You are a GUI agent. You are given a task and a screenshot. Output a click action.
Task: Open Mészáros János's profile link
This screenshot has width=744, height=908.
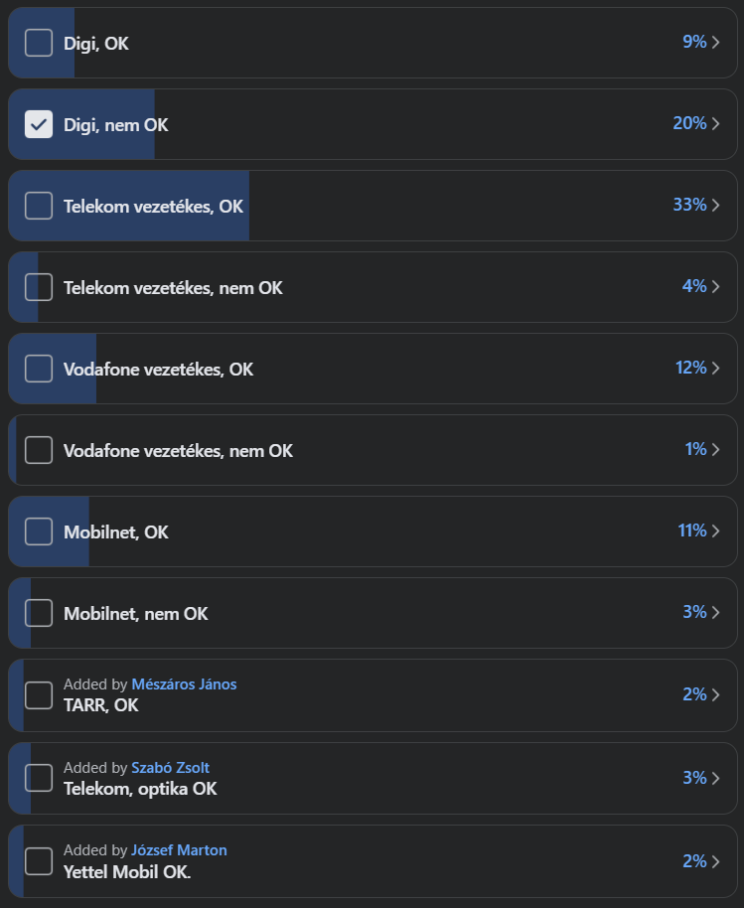click(184, 684)
